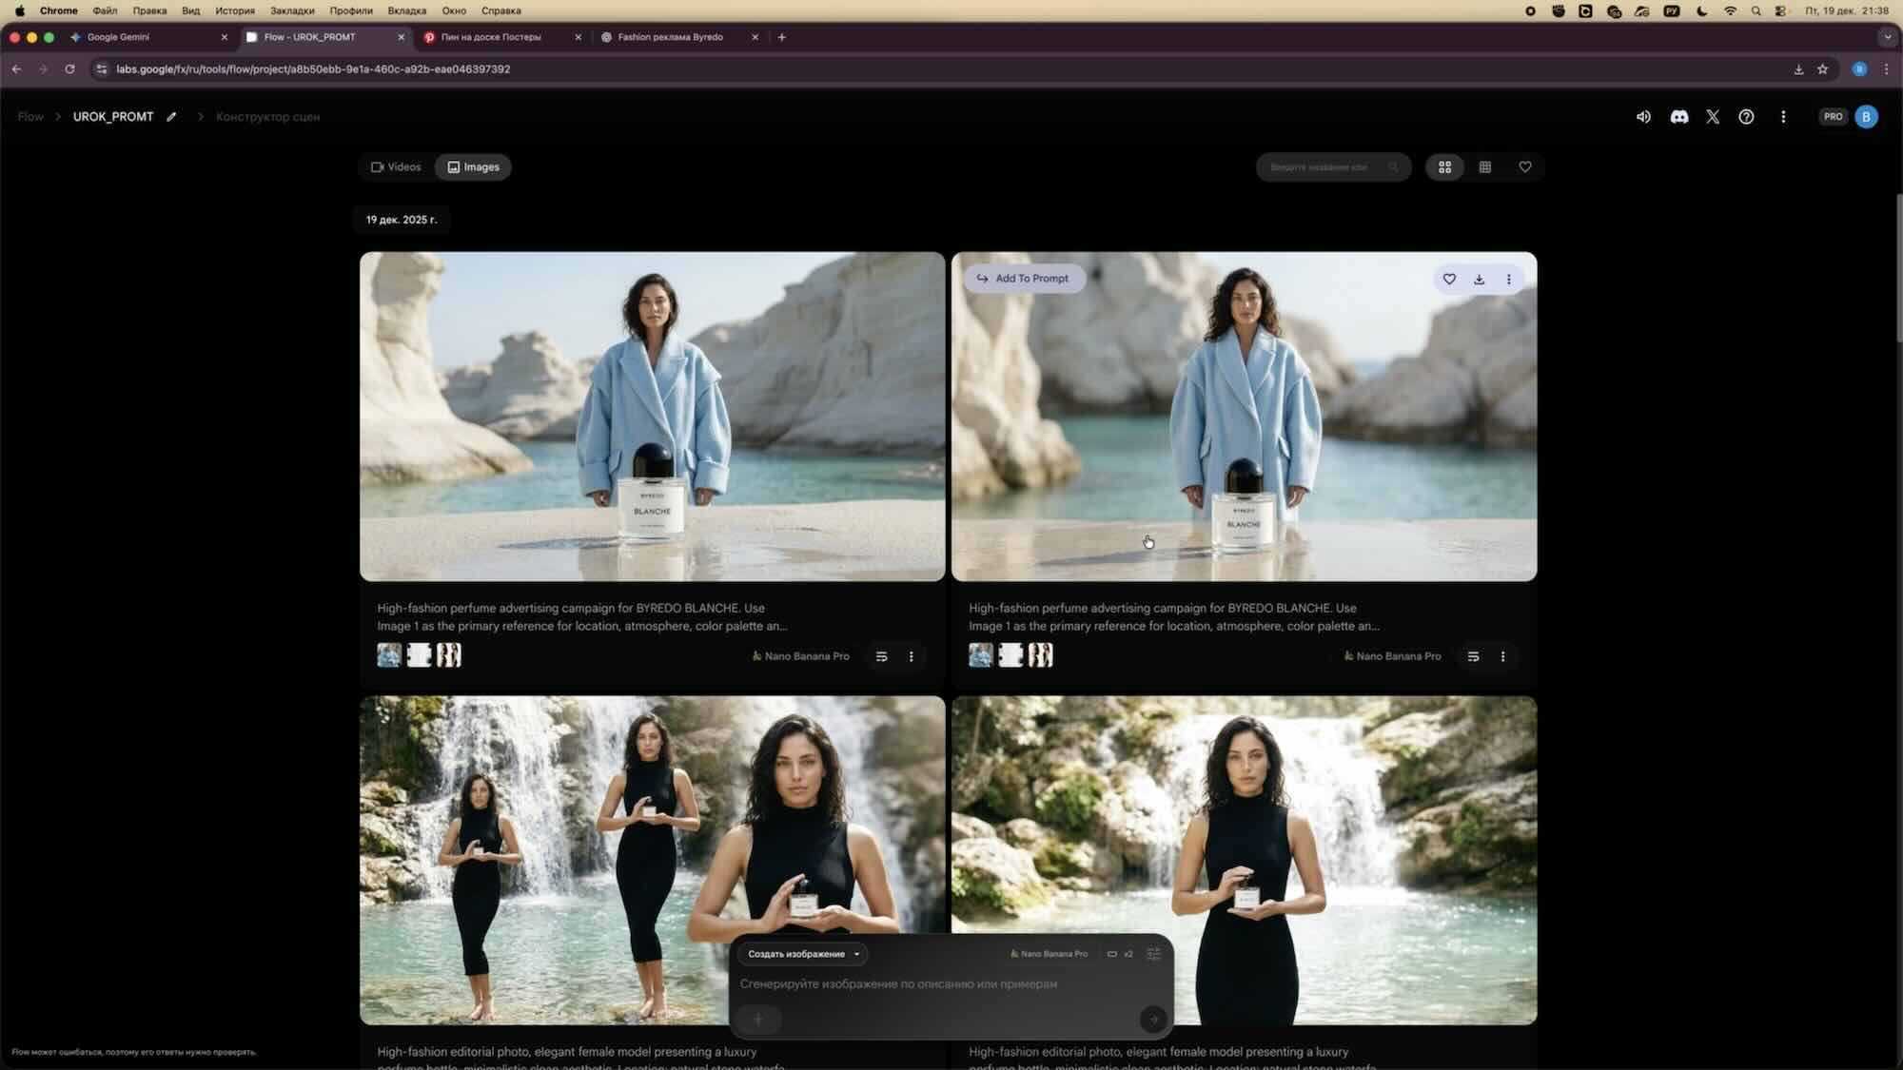The height and width of the screenshot is (1070, 1903).
Task: Edit project name with pencil icon
Action: point(171,116)
